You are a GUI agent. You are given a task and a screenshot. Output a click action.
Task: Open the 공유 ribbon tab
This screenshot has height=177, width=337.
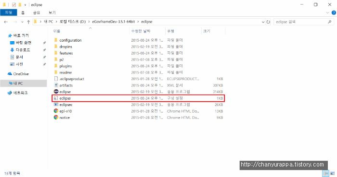coord(37,12)
